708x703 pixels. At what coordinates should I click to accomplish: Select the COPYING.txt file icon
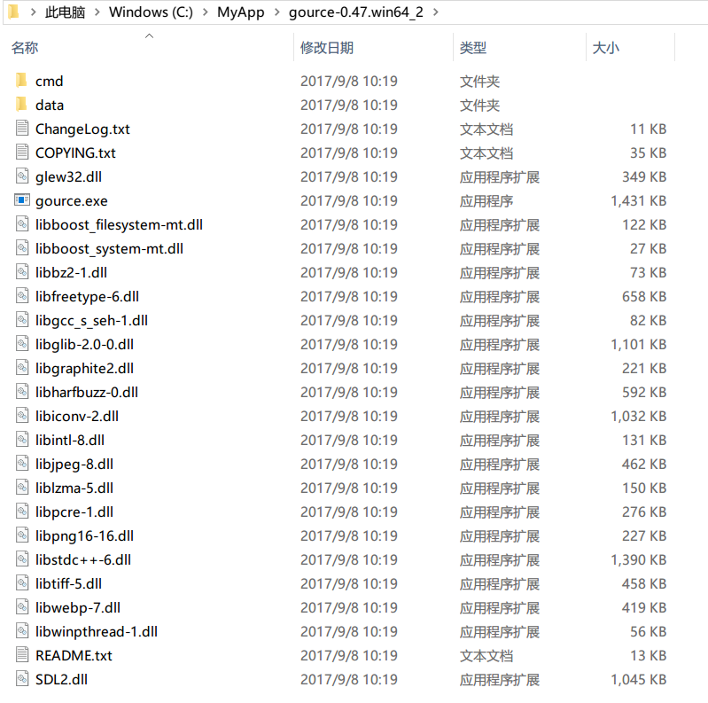tap(22, 152)
